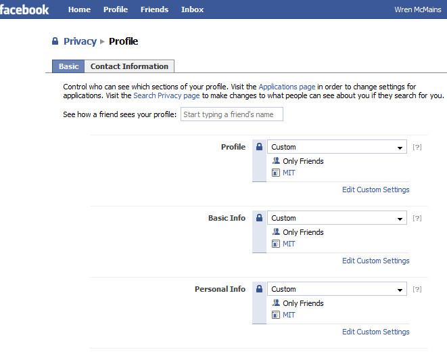Focus the friend's name input field
447x352 pixels.
pos(232,114)
